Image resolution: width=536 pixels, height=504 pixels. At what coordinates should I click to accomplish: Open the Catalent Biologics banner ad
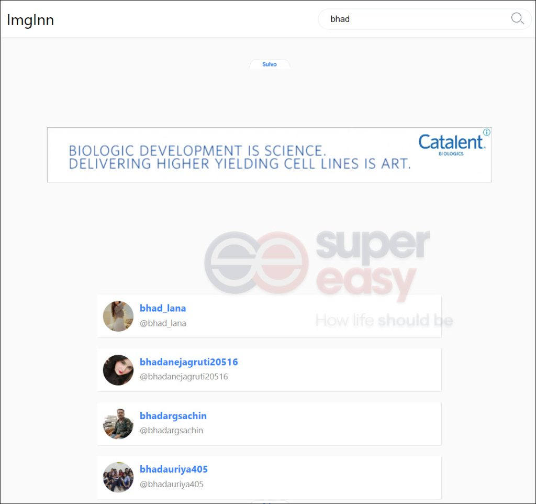[x=270, y=155]
